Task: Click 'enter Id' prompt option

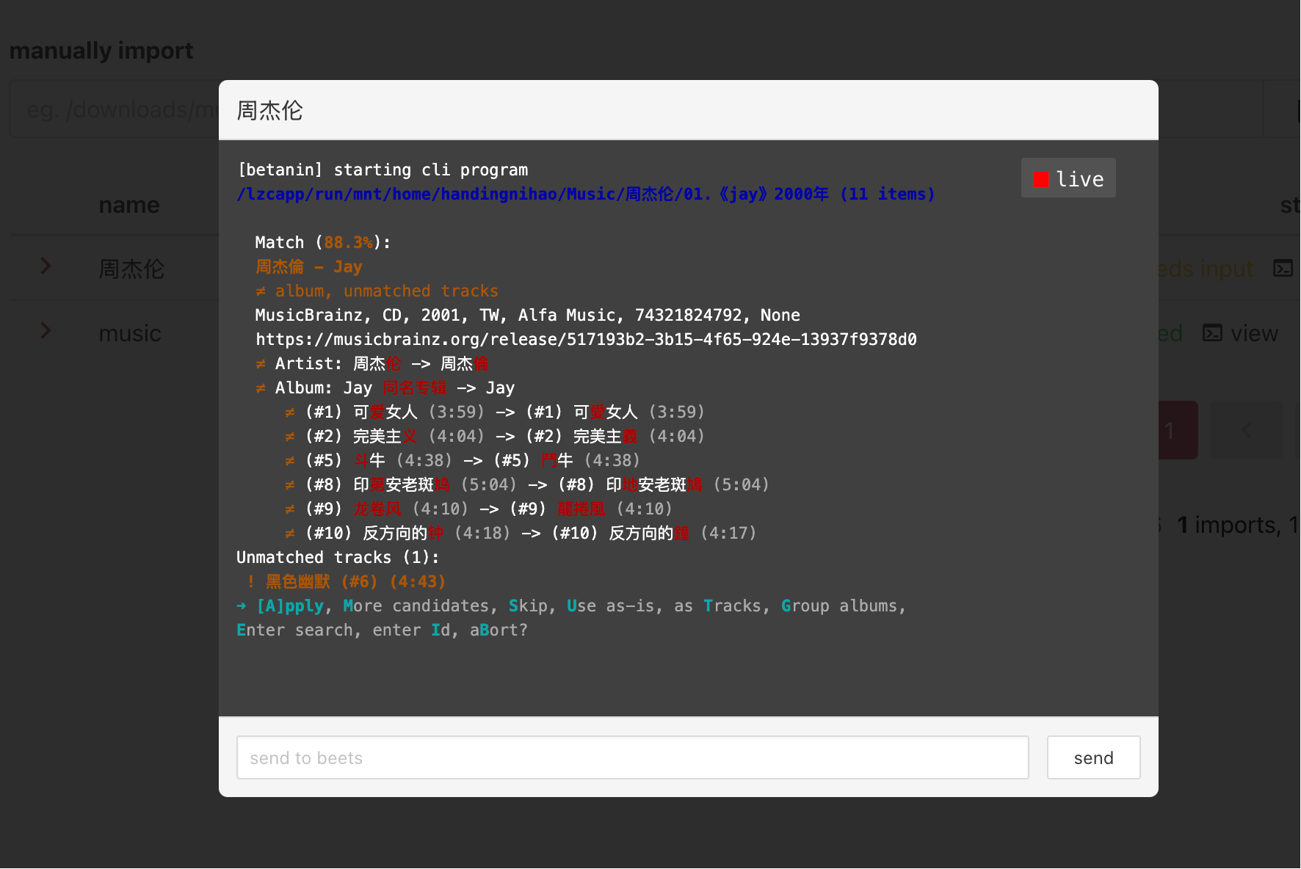Action: [x=411, y=630]
